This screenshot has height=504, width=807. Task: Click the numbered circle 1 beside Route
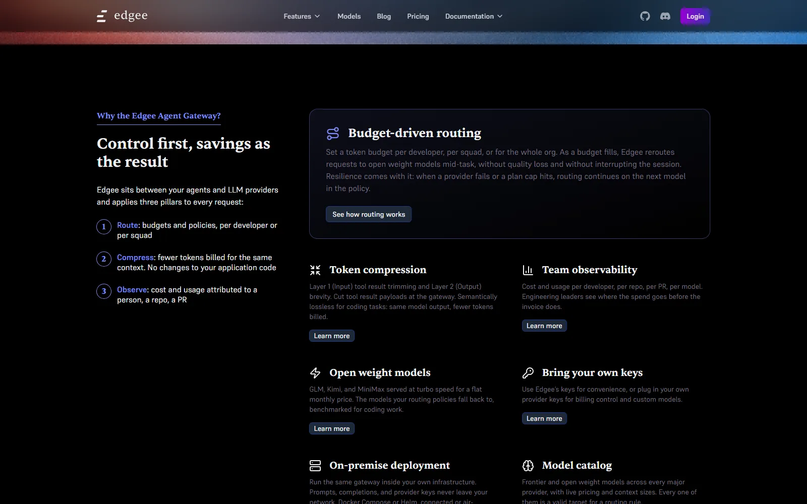click(x=104, y=227)
